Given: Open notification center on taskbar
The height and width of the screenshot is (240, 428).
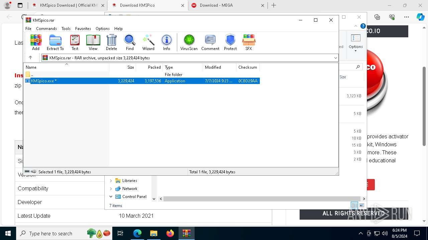Looking at the screenshot, I should point(417,233).
